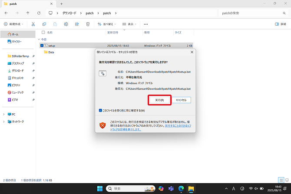This screenshot has height=194, width=291.
Task: Sort by size (サイズ) column header
Action: 178,33
